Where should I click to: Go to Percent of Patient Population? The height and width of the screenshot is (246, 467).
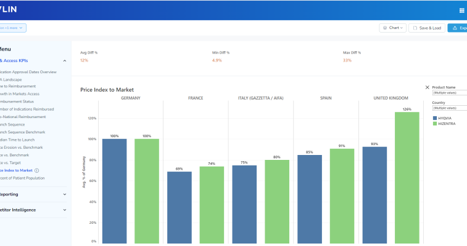22,178
